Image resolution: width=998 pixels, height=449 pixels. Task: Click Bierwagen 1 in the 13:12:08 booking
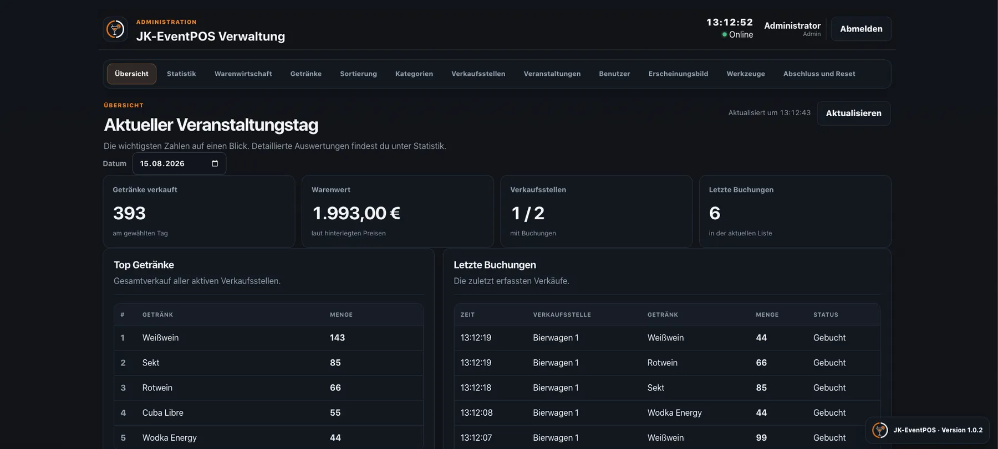[556, 412]
